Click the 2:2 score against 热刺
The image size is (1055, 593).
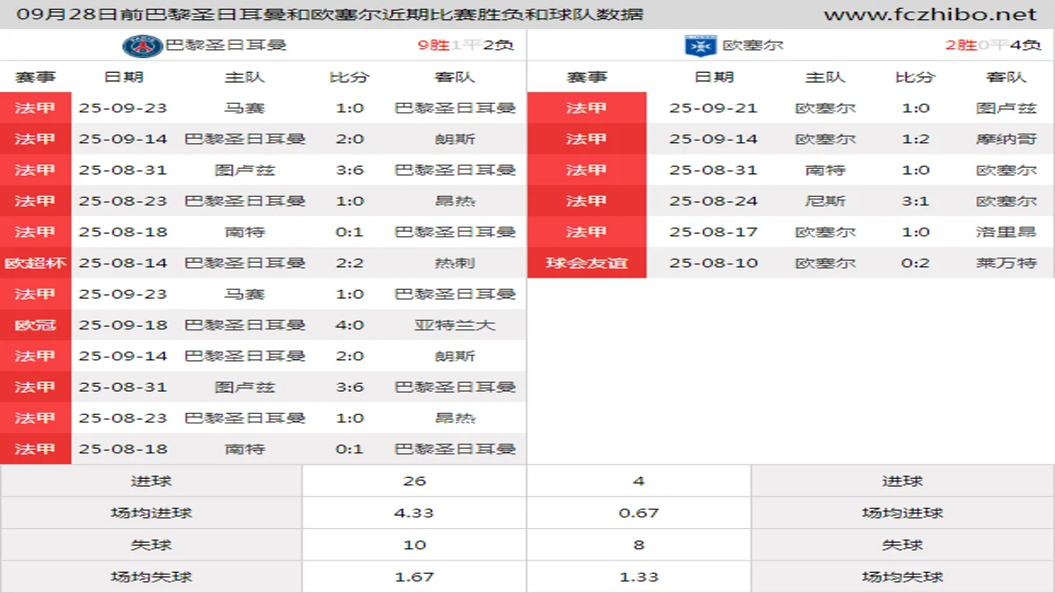pyautogui.click(x=349, y=263)
